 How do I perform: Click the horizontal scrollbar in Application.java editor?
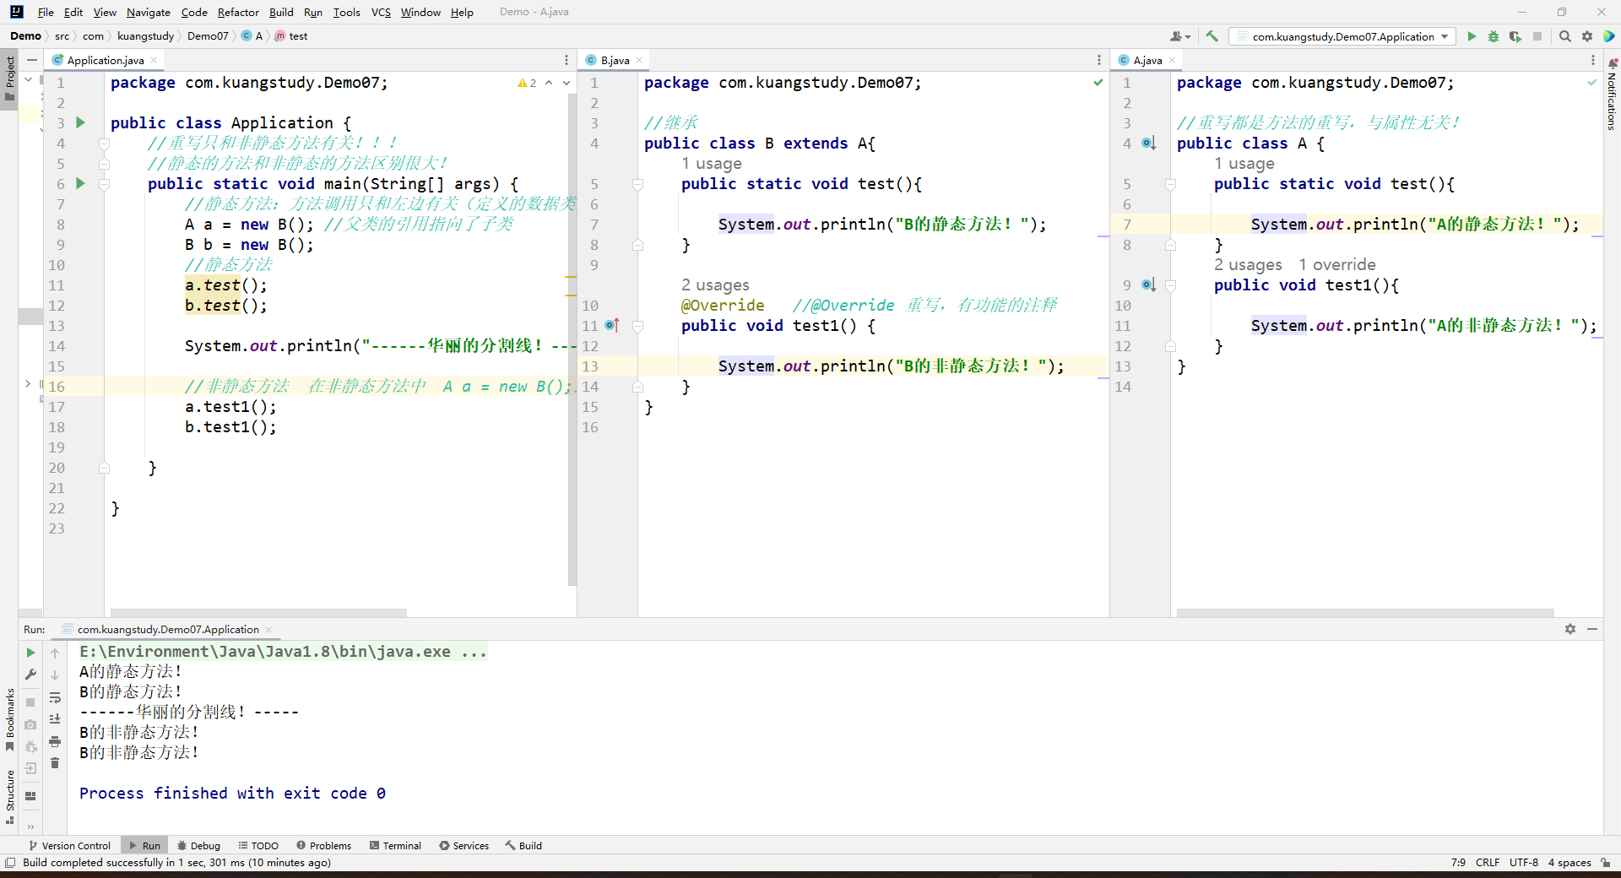pyautogui.click(x=258, y=612)
